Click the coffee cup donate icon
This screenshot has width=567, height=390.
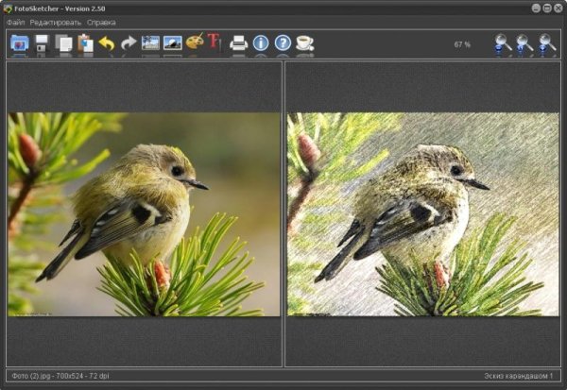tap(305, 43)
